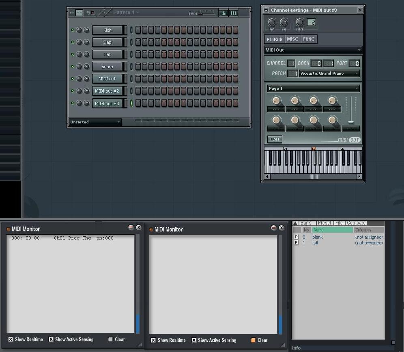
Task: Click the Snare channel pan knob
Action: tap(79, 67)
